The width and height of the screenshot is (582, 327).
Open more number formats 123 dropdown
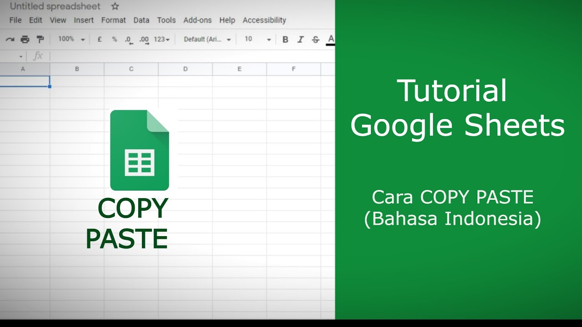162,40
